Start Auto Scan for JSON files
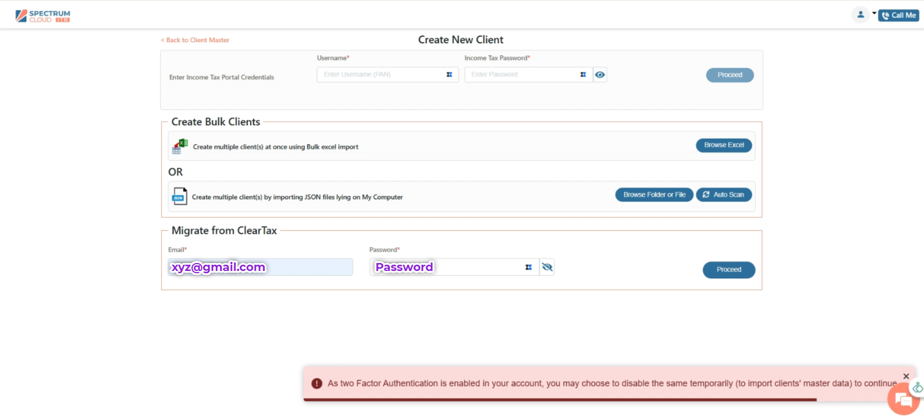The width and height of the screenshot is (924, 419). pyautogui.click(x=724, y=195)
